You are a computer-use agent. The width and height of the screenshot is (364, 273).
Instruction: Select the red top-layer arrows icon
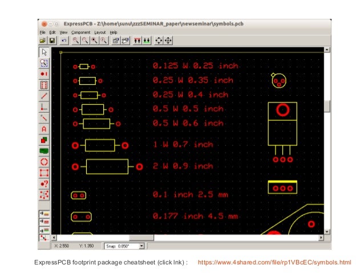(x=137, y=40)
